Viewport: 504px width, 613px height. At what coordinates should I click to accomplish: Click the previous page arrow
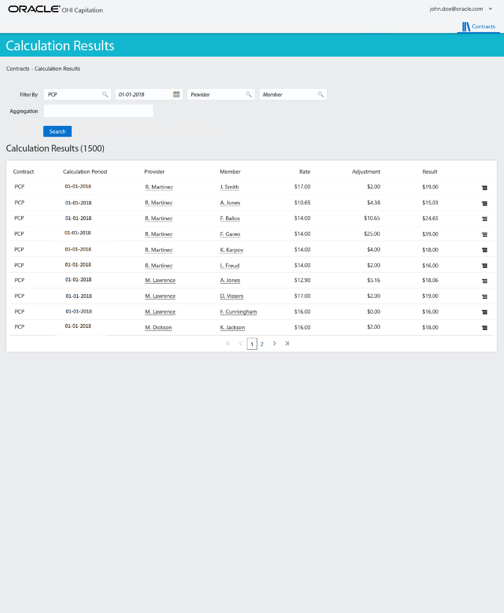pyautogui.click(x=240, y=344)
